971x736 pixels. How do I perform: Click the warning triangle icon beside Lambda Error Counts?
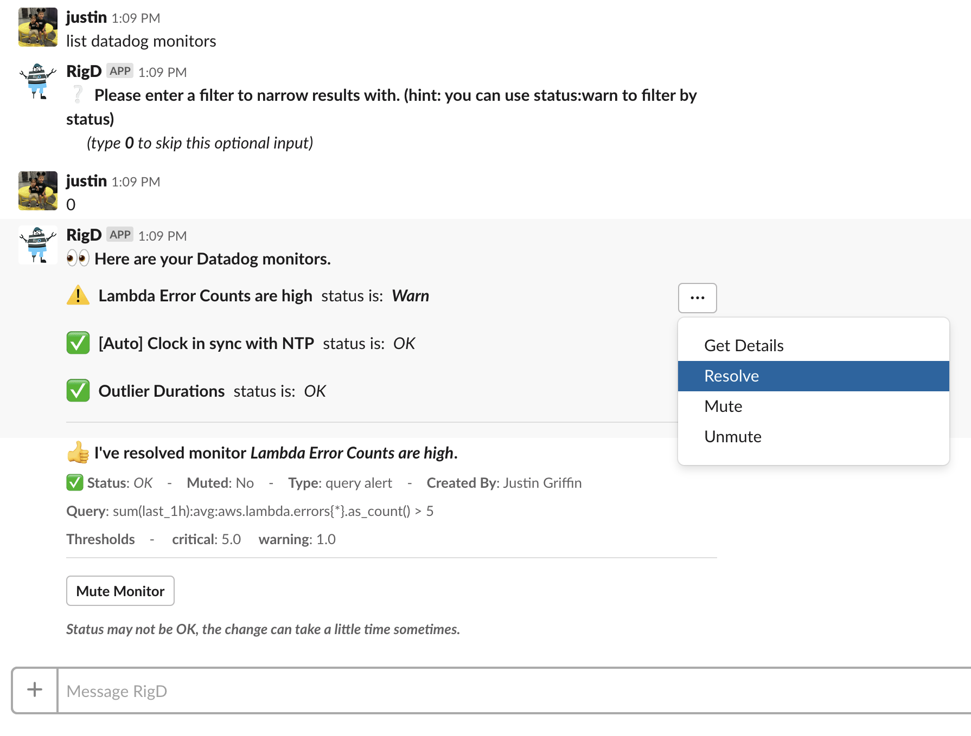point(78,295)
